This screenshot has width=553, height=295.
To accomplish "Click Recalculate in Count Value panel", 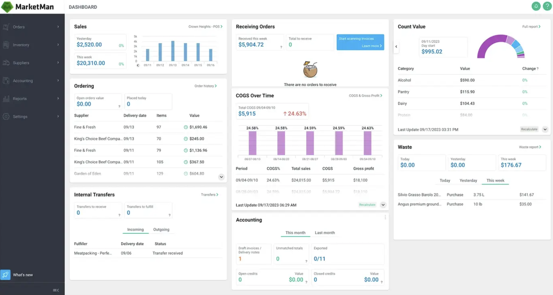I will tap(529, 129).
